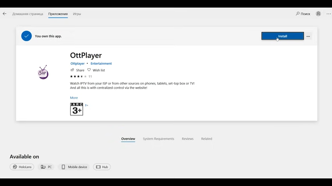This screenshot has height=186, width=332.
Task: Select the HoloLens availability chip
Action: click(x=22, y=167)
